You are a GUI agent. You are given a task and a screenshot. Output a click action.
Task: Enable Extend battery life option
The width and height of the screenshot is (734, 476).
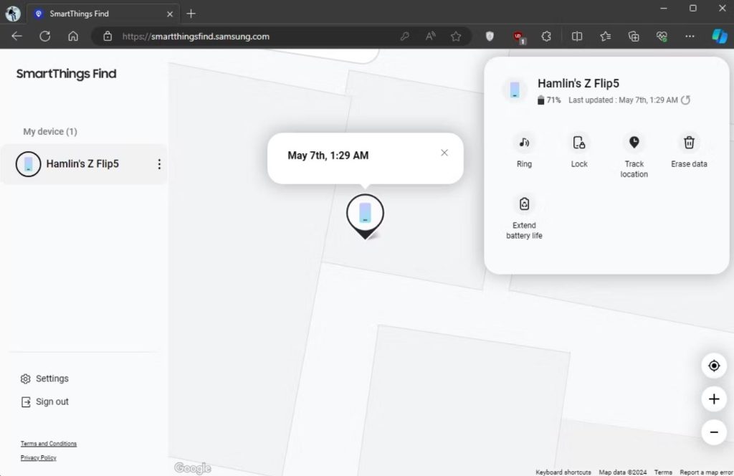524,204
